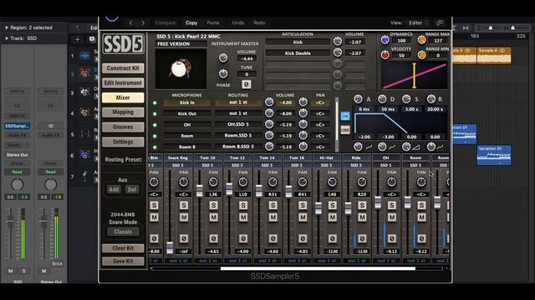Solo the Tom 14 channel
The width and height of the screenshot is (535, 300).
(273, 206)
